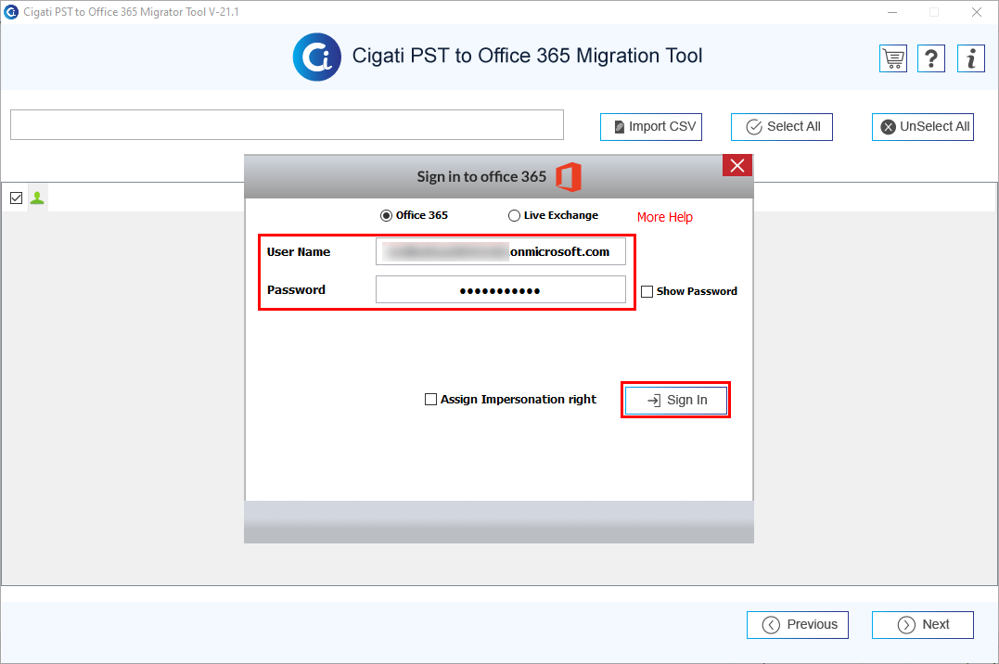999x664 pixels.
Task: Open the info about icon
Action: (971, 58)
